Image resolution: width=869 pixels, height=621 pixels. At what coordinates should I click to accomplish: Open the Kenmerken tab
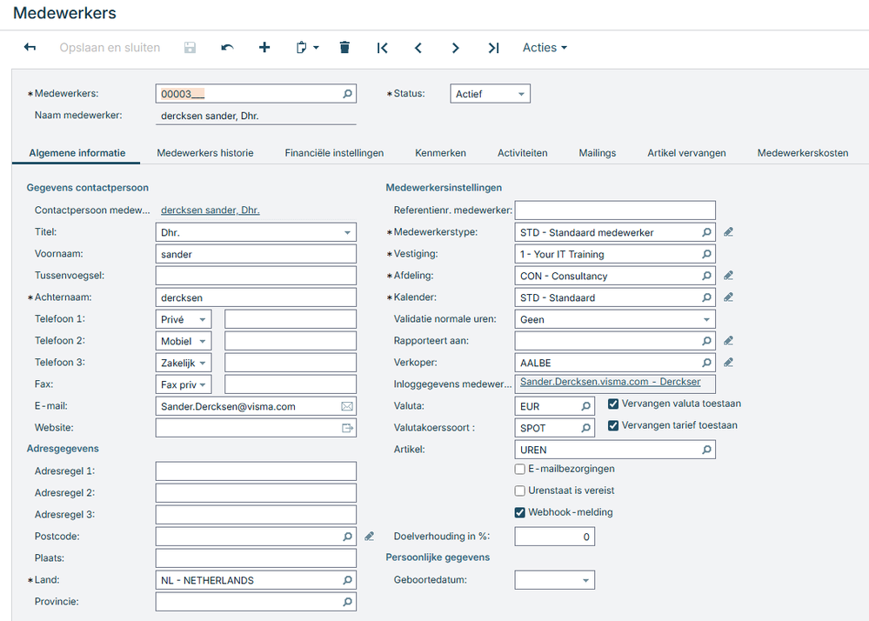441,153
